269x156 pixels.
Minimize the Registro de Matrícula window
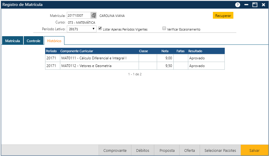coord(246,5)
